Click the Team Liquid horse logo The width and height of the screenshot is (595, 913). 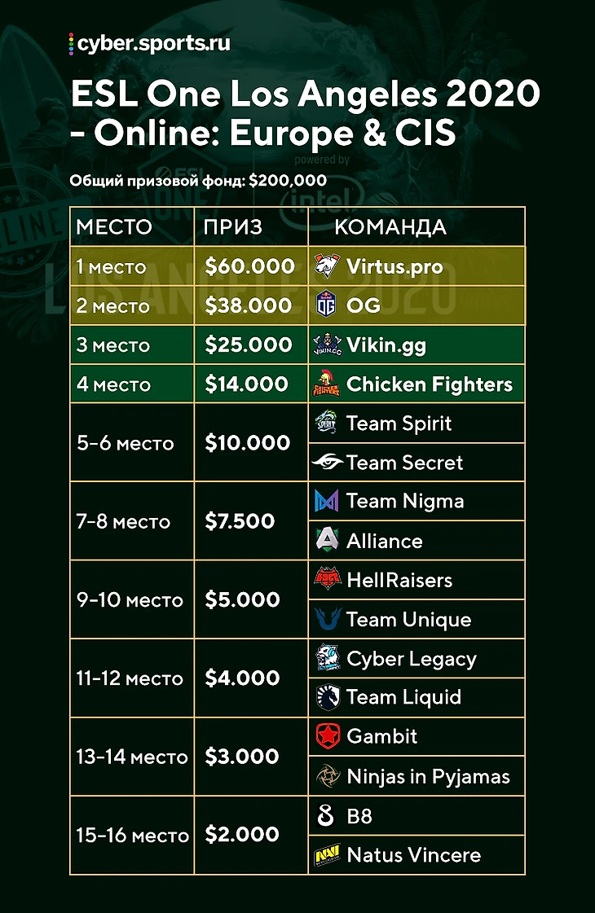(328, 697)
